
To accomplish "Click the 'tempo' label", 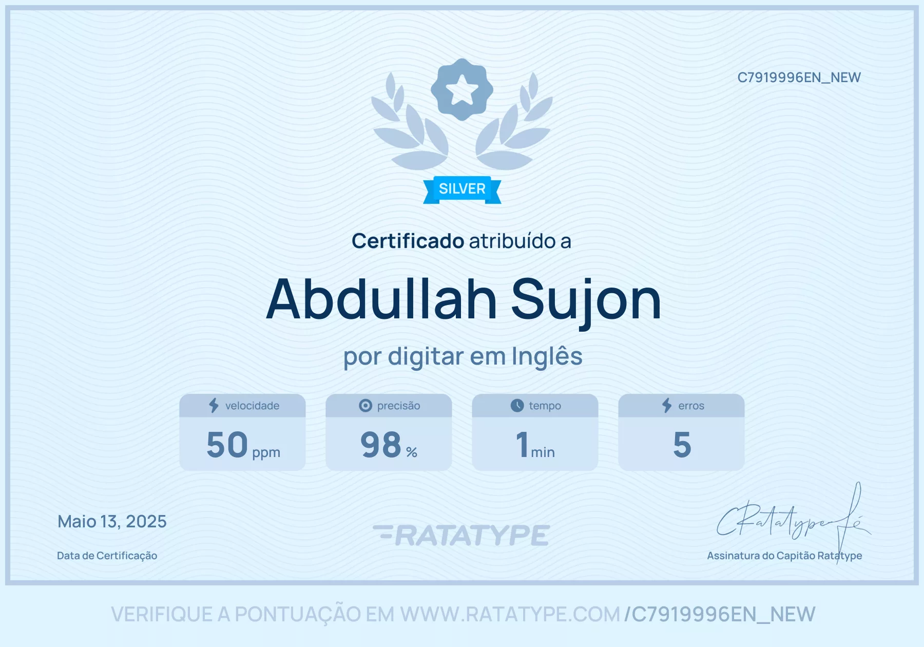I will (x=545, y=406).
